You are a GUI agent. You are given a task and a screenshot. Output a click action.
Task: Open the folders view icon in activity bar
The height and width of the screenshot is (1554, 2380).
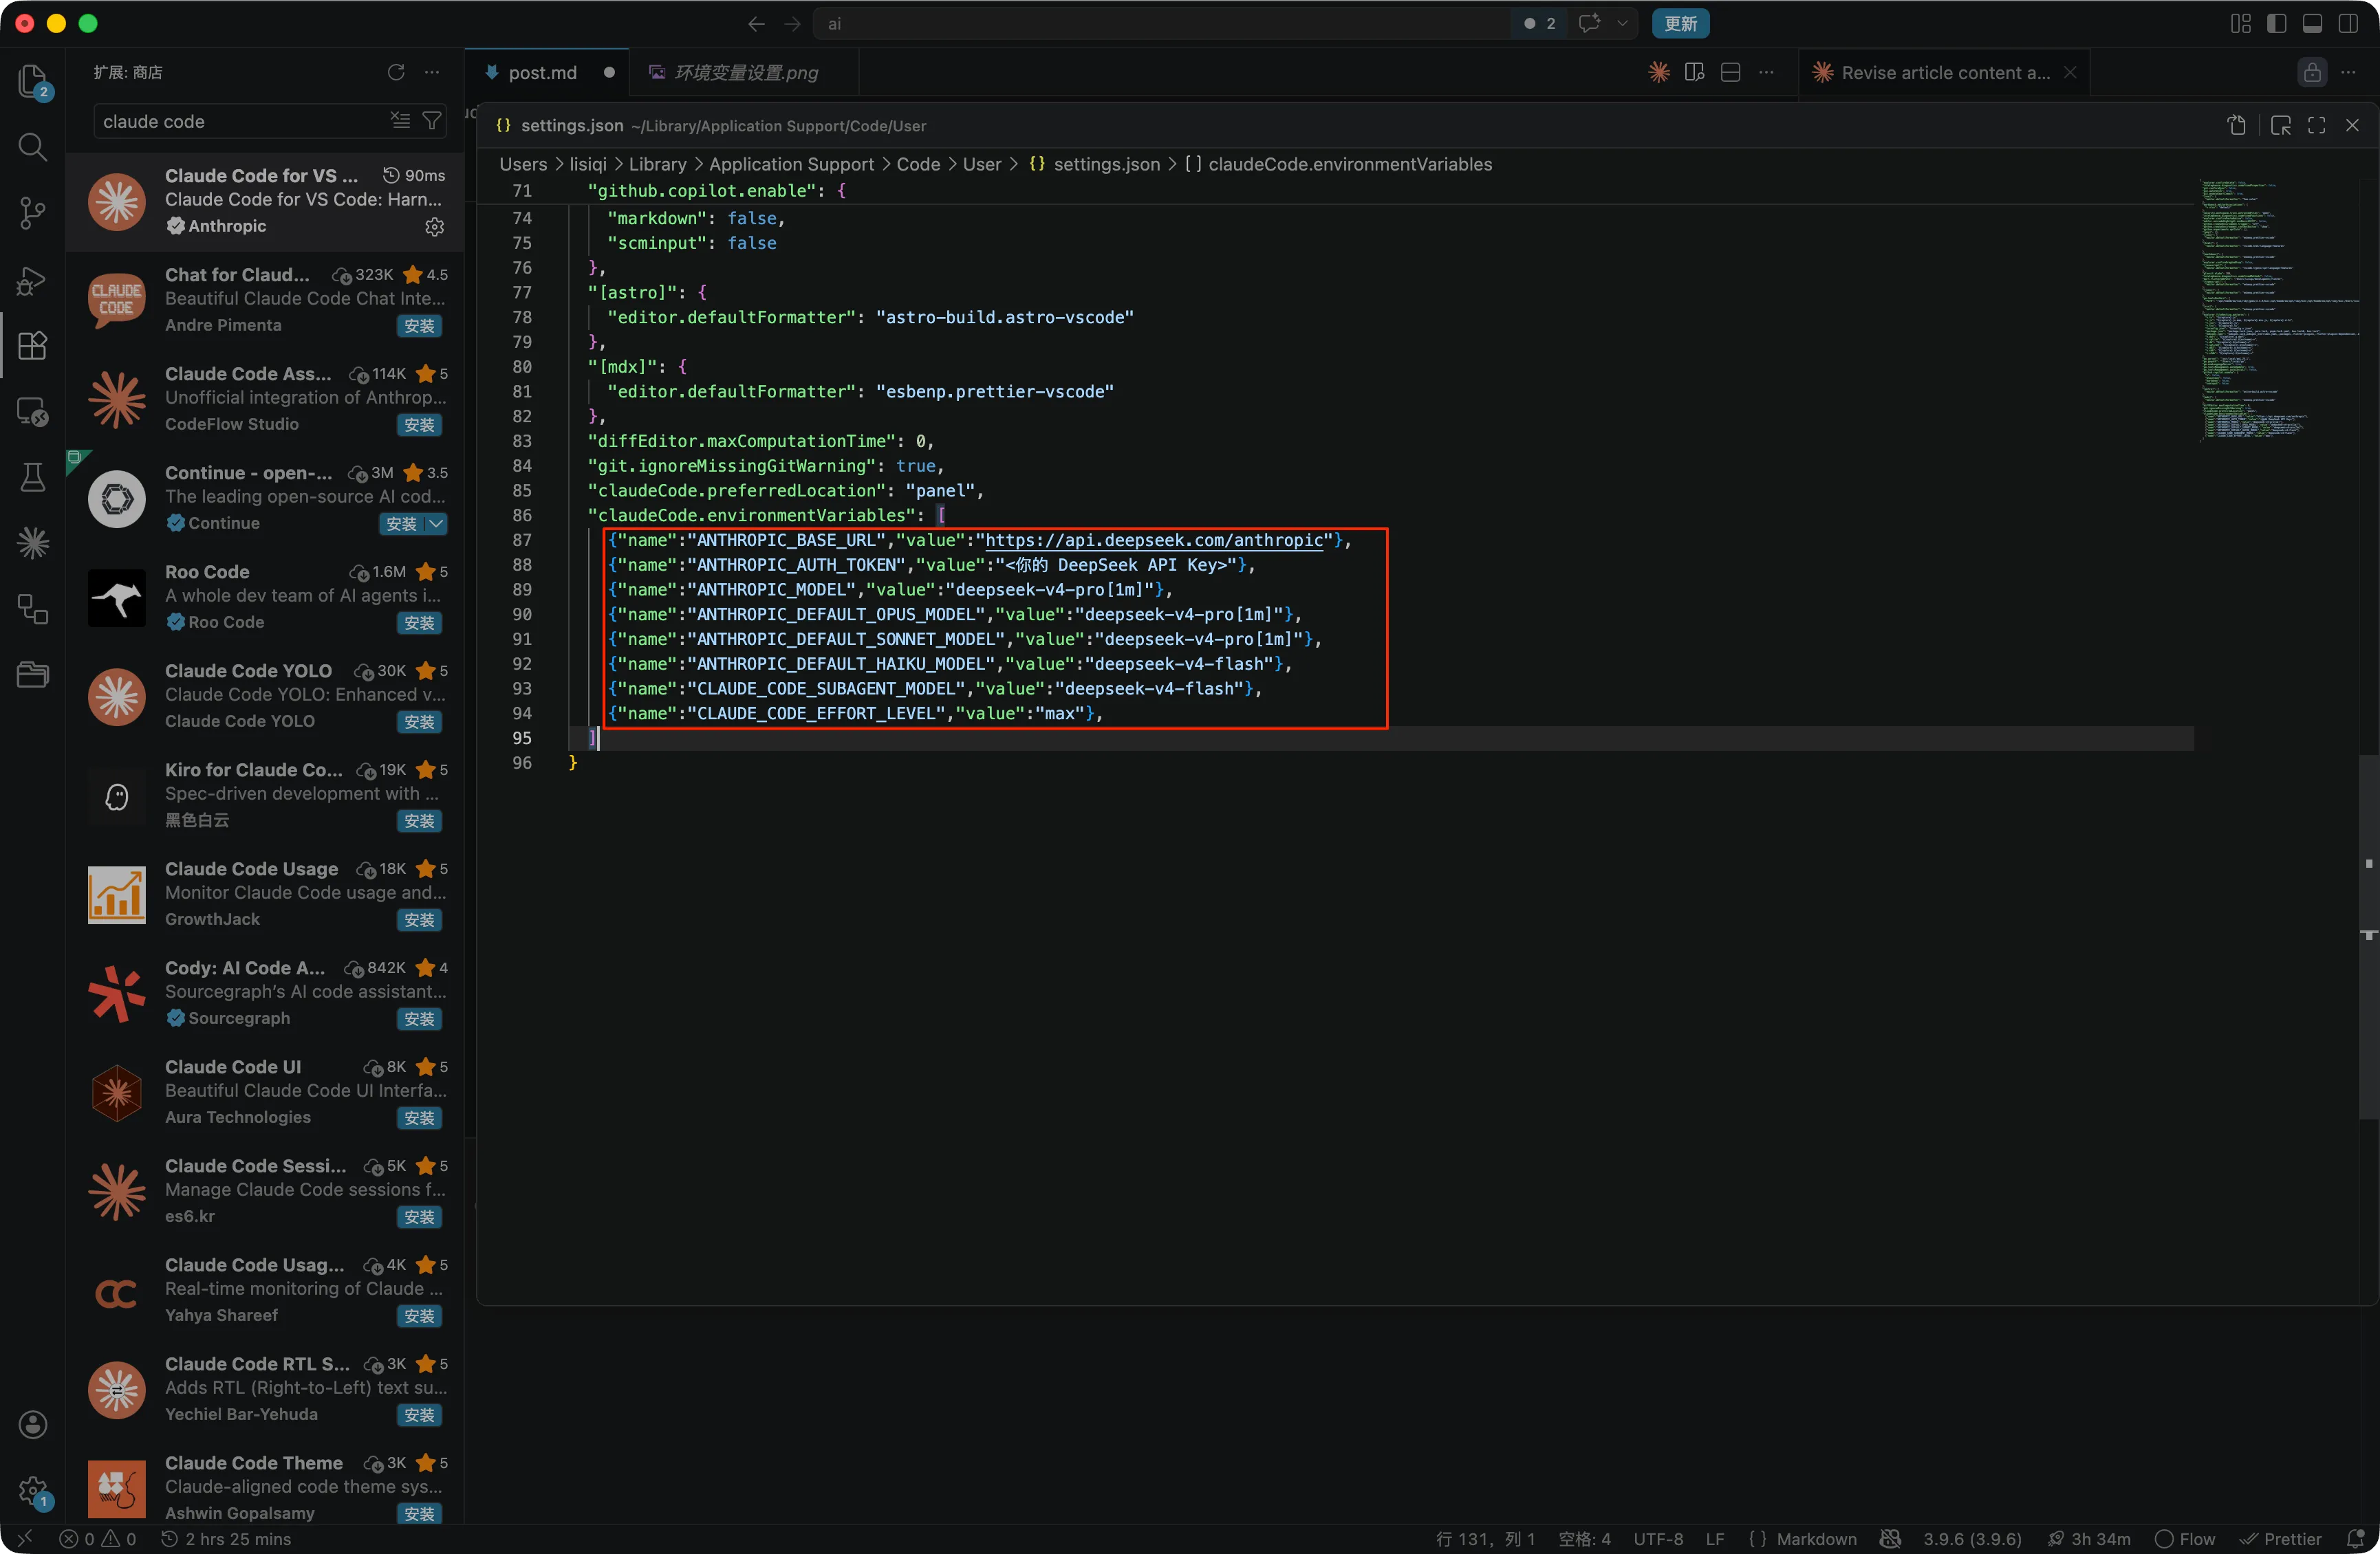point(32,675)
